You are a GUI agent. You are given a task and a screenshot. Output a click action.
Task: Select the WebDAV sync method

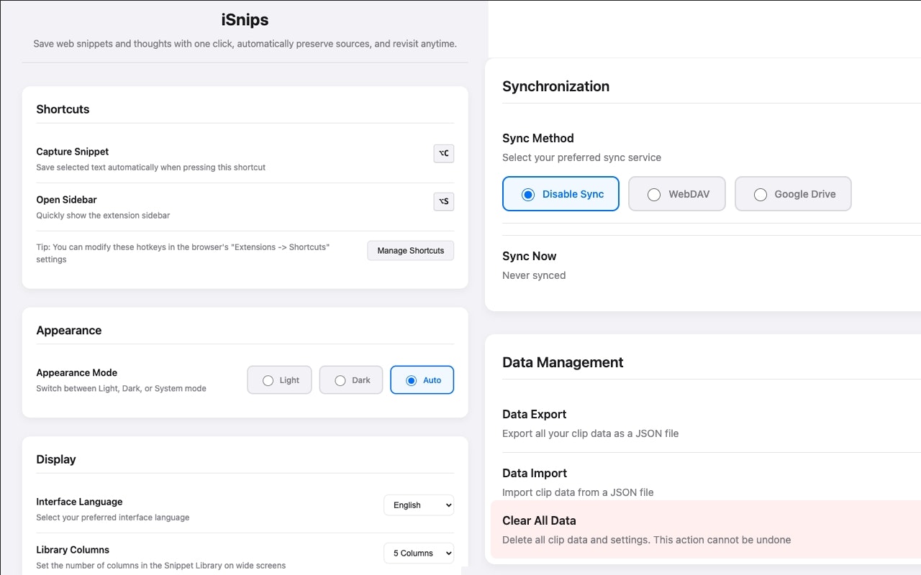[676, 193]
